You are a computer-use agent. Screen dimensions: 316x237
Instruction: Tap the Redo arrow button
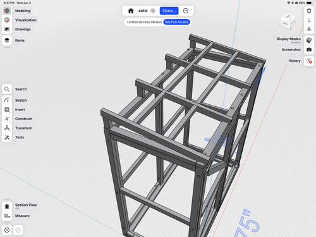[x=18, y=230]
